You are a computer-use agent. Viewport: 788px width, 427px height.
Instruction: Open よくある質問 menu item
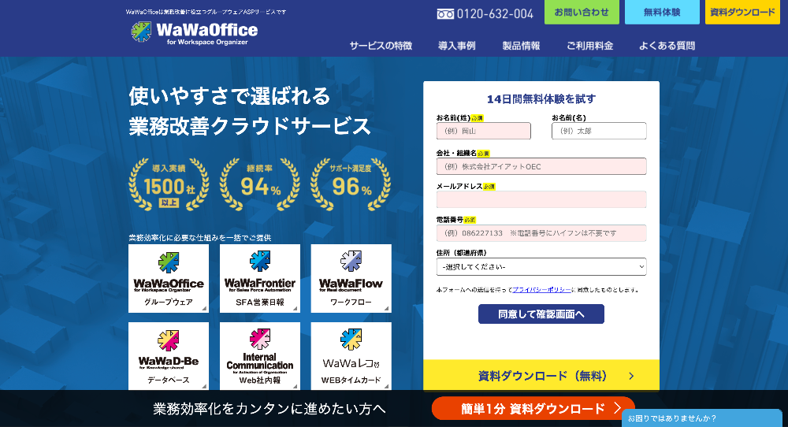point(667,46)
